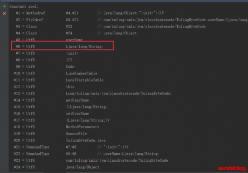Viewport: 248px width, 173px height.
Task: Click 'setUserName' at #16
Action: tap(78, 113)
